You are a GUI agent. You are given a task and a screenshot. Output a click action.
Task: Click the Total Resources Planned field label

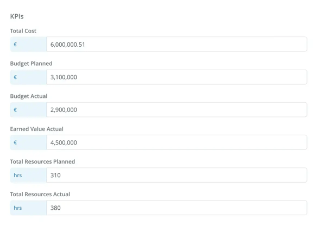(42, 161)
